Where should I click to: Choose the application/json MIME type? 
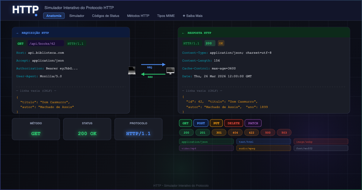coord(206,141)
